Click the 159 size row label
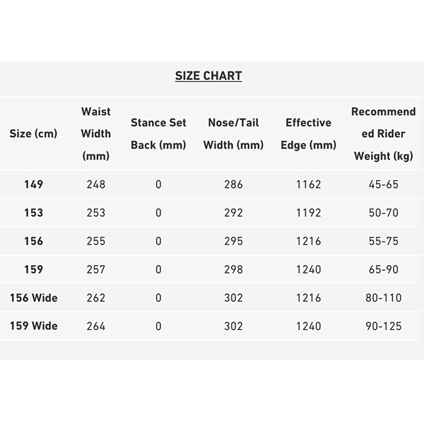This screenshot has width=424, height=424. (x=33, y=270)
